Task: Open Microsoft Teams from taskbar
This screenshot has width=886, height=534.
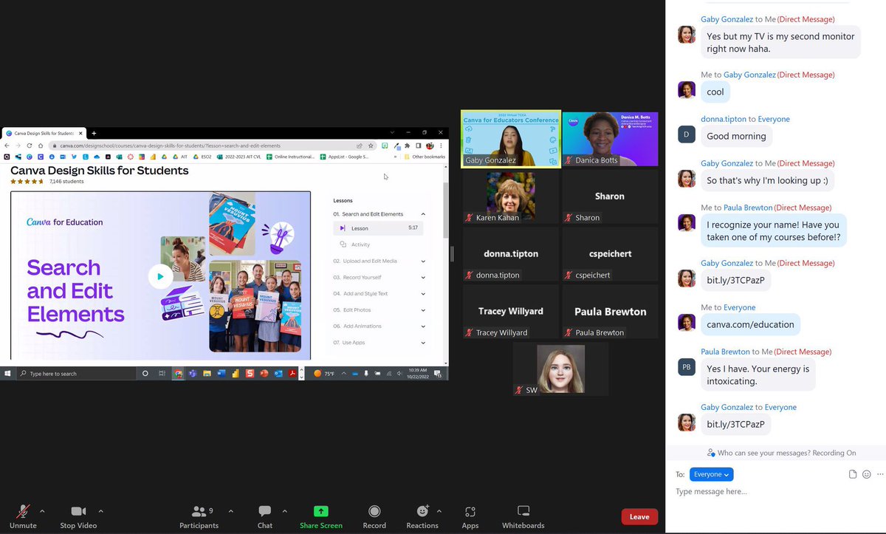Action: tap(193, 374)
